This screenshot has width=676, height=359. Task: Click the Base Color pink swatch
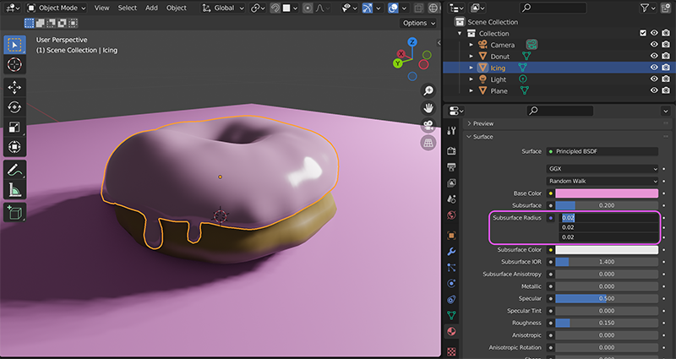pos(607,193)
